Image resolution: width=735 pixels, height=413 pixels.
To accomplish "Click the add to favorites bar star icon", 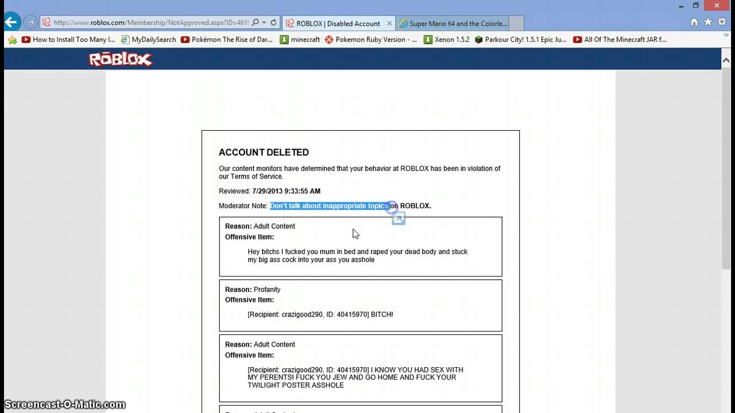I will click(12, 40).
